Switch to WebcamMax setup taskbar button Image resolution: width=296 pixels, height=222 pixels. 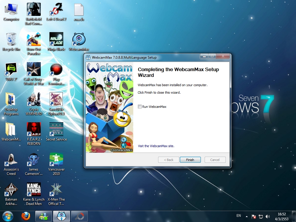tap(62, 216)
